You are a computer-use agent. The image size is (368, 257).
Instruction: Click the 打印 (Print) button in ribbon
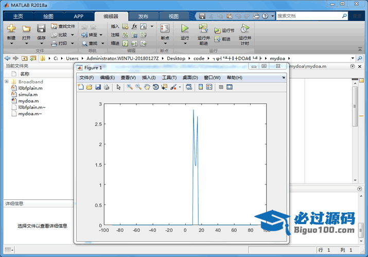point(60,43)
